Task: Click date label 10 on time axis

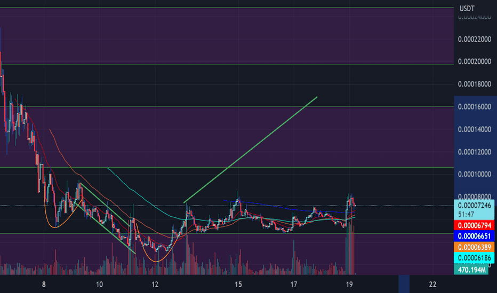Action: coord(99,284)
